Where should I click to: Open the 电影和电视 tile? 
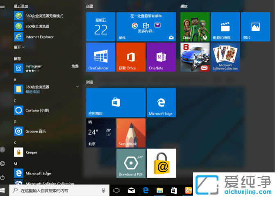point(225,27)
